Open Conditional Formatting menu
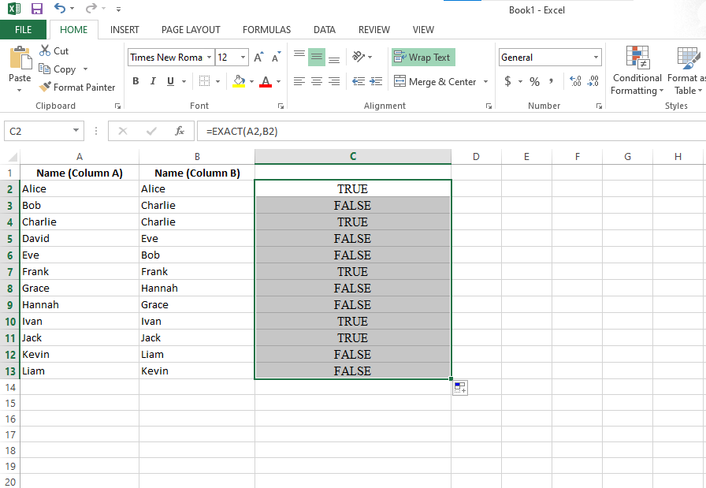The height and width of the screenshot is (488, 706). point(637,70)
